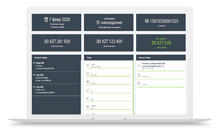The image size is (220, 137).
Task: Select Золотой базар under the first 1 июл 2020 entry
Action: click(x=43, y=78)
